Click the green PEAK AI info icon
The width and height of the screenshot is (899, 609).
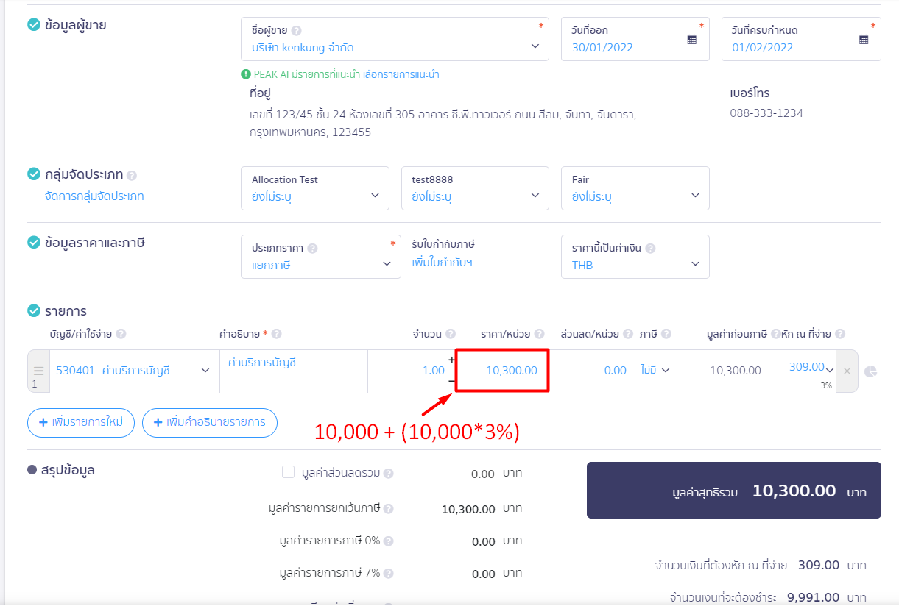(x=246, y=74)
